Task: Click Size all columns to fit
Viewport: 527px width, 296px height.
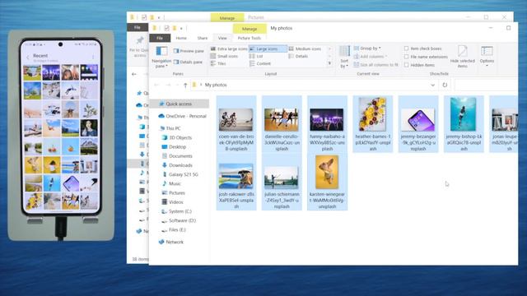Action: (x=376, y=65)
